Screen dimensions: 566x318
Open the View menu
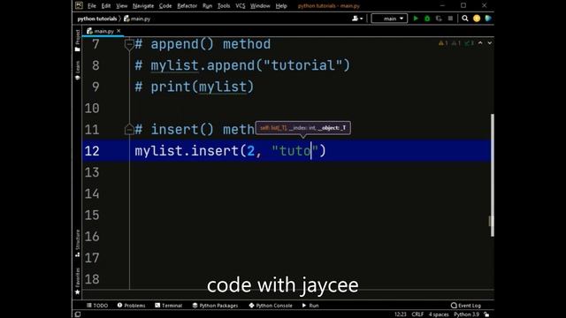[122, 6]
